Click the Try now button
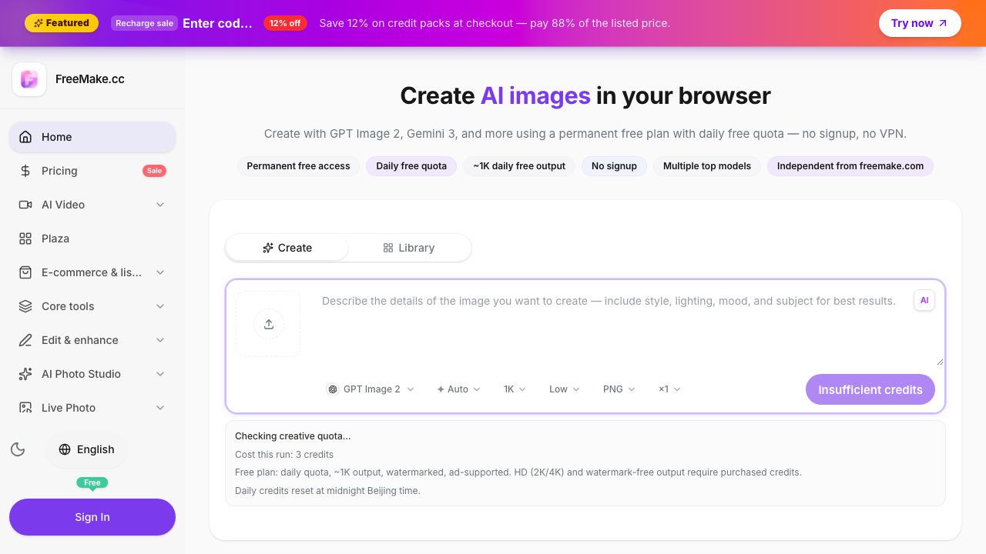This screenshot has height=554, width=986. [x=920, y=23]
